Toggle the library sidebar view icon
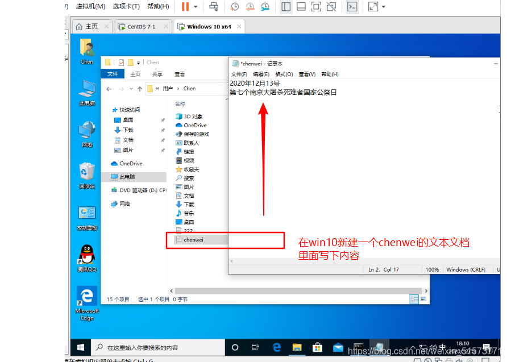The height and width of the screenshot is (362, 507). point(286,6)
